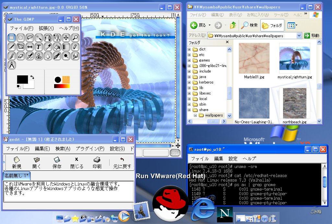Viewport: 332px width, 224px height.
Task: Pick the Dodge and Burn tool
Action: [x=66, y=56]
